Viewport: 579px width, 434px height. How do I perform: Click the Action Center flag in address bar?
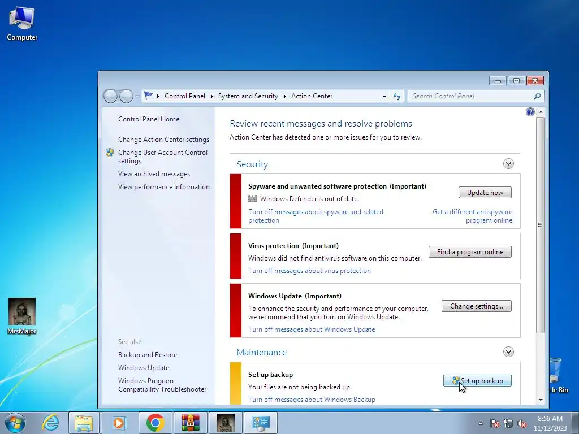[149, 96]
